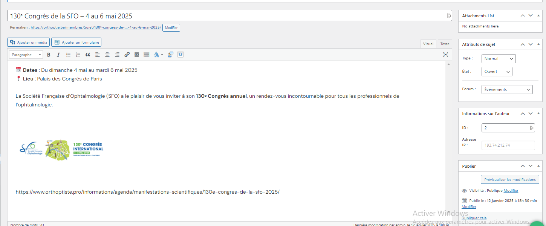546x226 pixels.
Task: Insert the Read More tag
Action: point(137,55)
